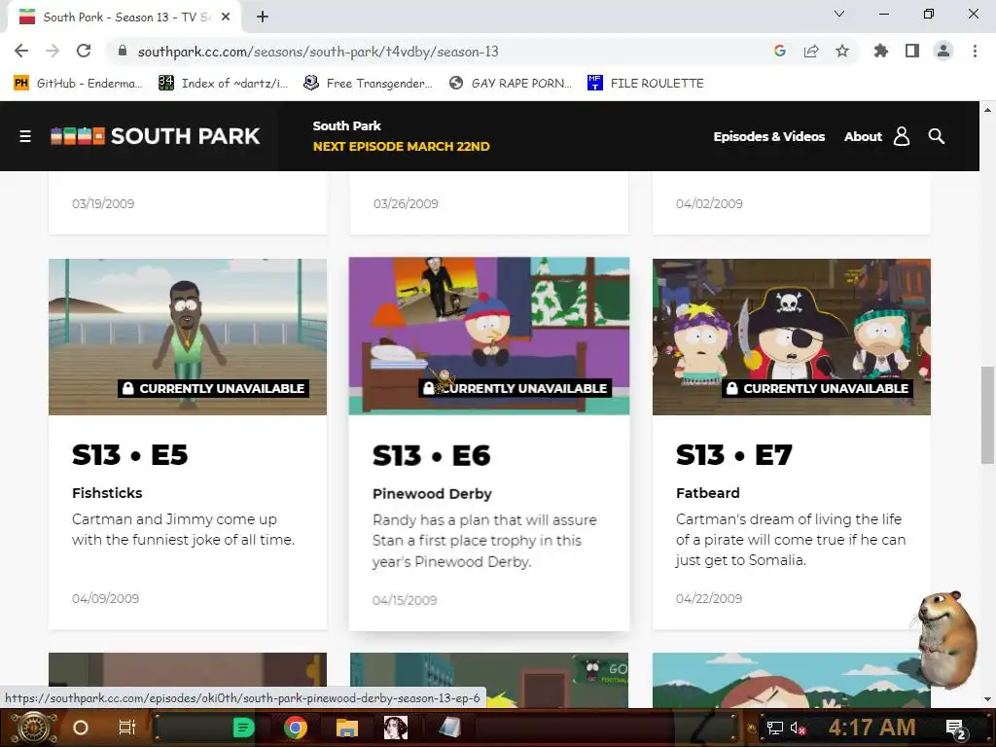Click the Pinewood Derby title

(x=432, y=493)
